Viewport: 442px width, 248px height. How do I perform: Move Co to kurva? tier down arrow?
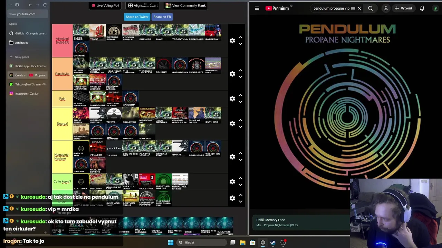(240, 185)
